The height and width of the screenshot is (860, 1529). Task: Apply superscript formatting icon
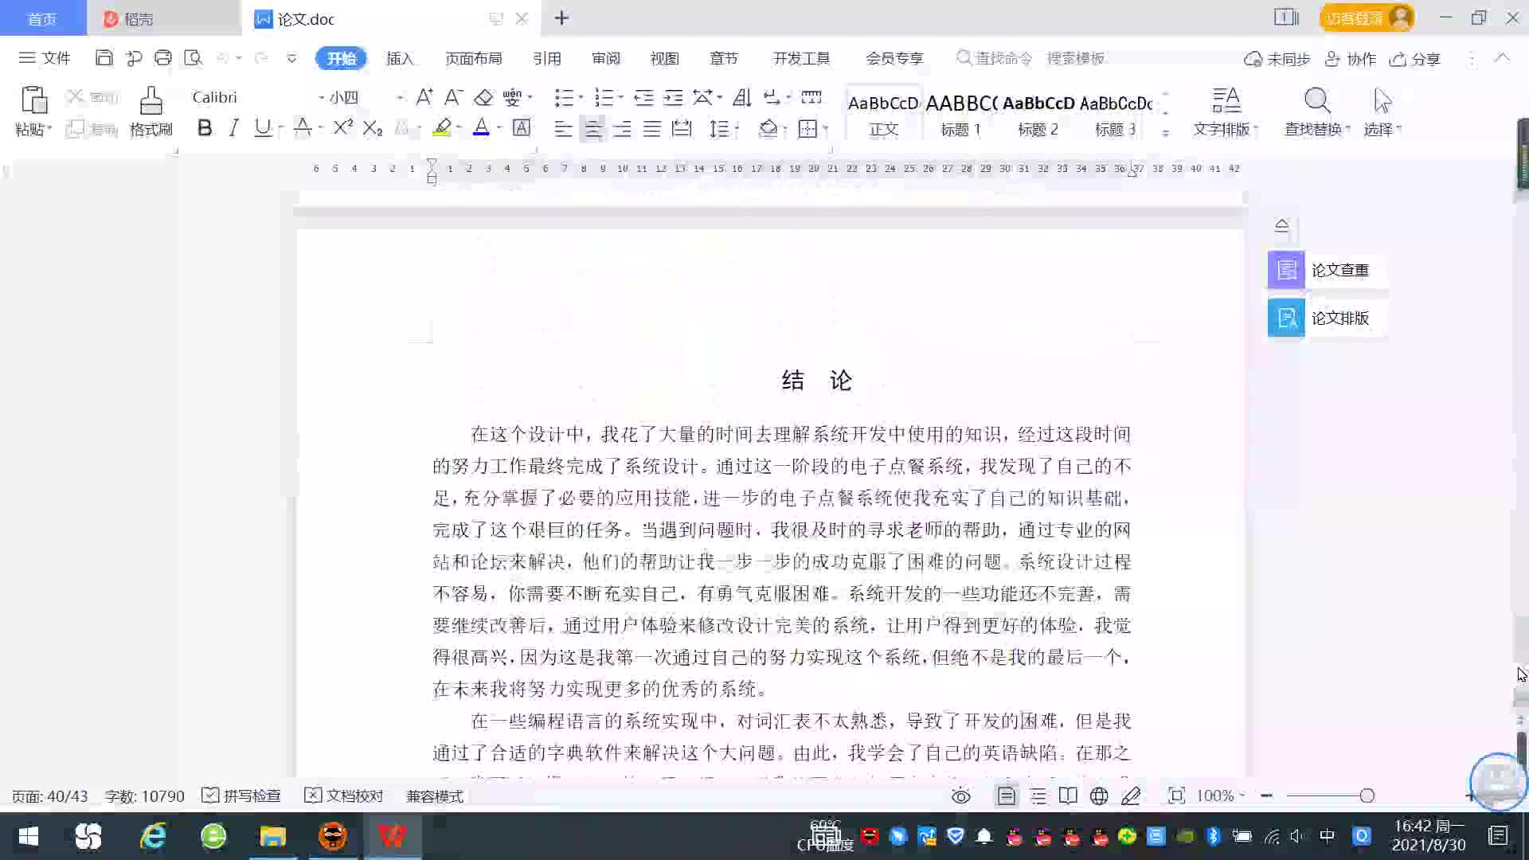pos(343,127)
